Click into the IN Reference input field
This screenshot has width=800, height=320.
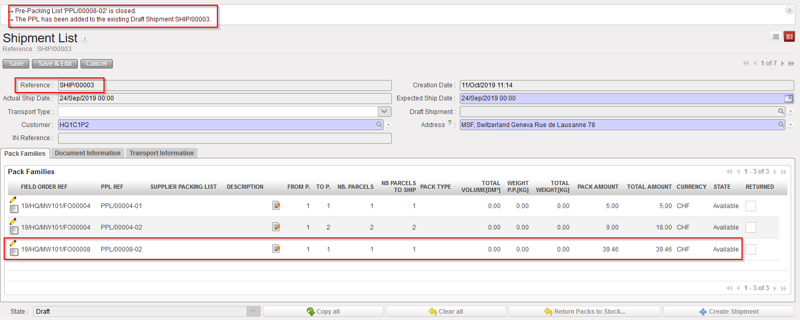pyautogui.click(x=225, y=138)
